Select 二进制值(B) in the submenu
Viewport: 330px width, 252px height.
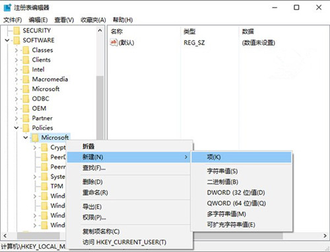point(242,182)
